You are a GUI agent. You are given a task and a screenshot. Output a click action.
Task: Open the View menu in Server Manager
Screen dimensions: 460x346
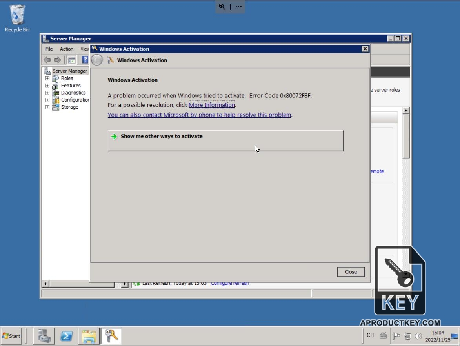click(x=84, y=49)
